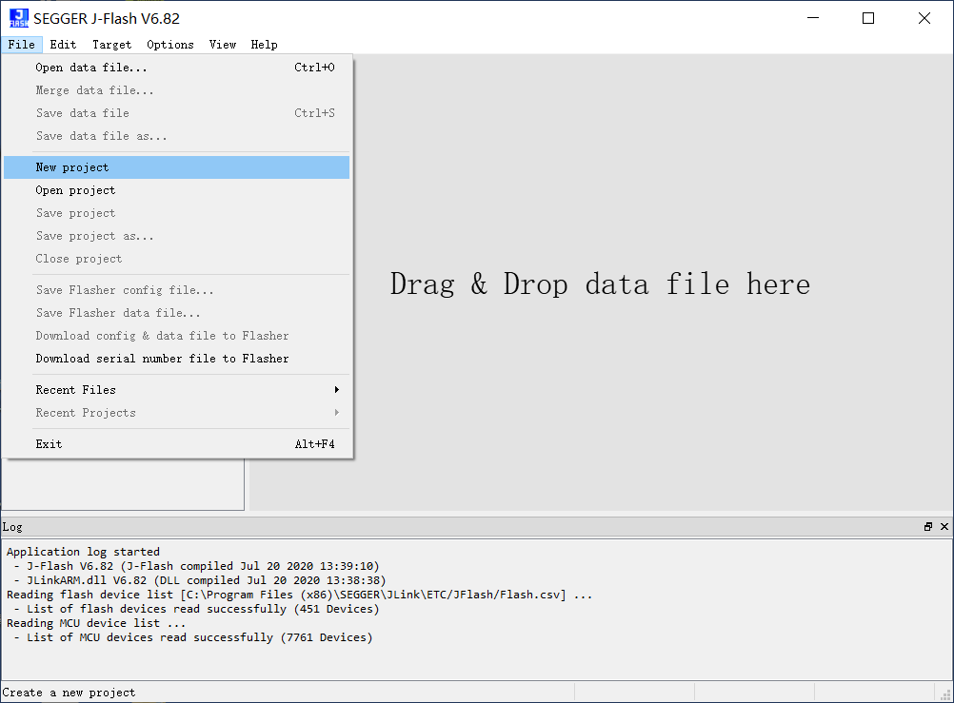Click the Log panel title
954x703 pixels.
pos(12,527)
